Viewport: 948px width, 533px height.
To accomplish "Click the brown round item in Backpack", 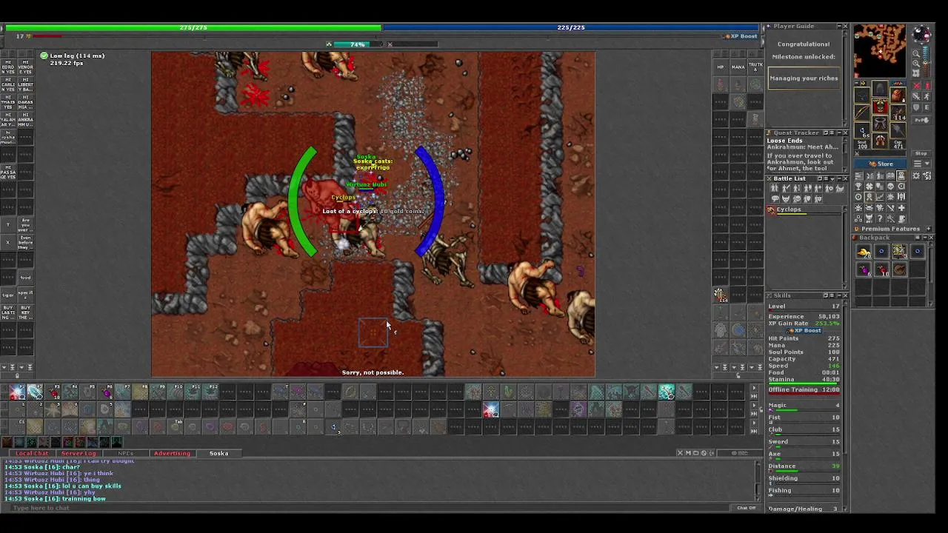I will [x=898, y=269].
